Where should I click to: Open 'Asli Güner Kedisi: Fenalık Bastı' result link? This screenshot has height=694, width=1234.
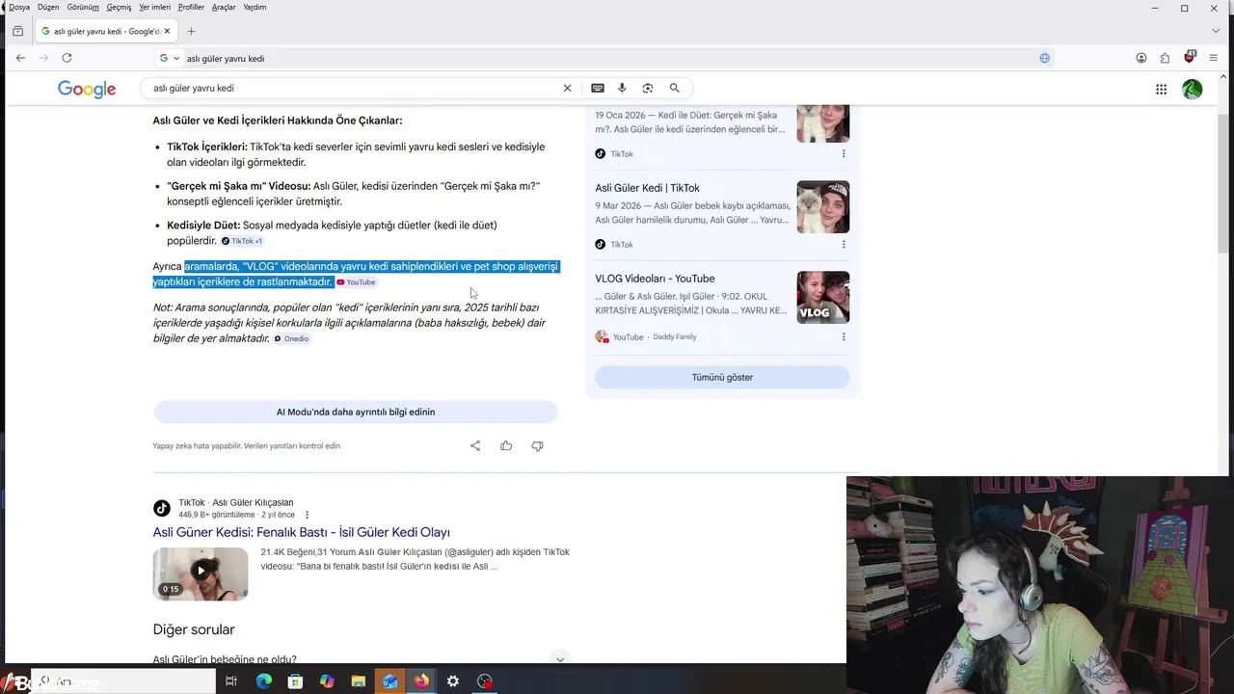tap(301, 532)
